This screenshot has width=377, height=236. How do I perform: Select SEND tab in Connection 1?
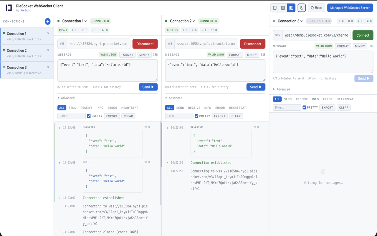(72, 108)
